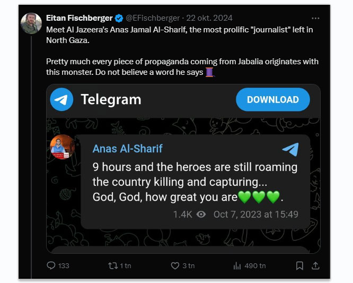The width and height of the screenshot is (353, 283).
Task: Open Eitan Fischberger's profile avatar
Action: [x=31, y=23]
